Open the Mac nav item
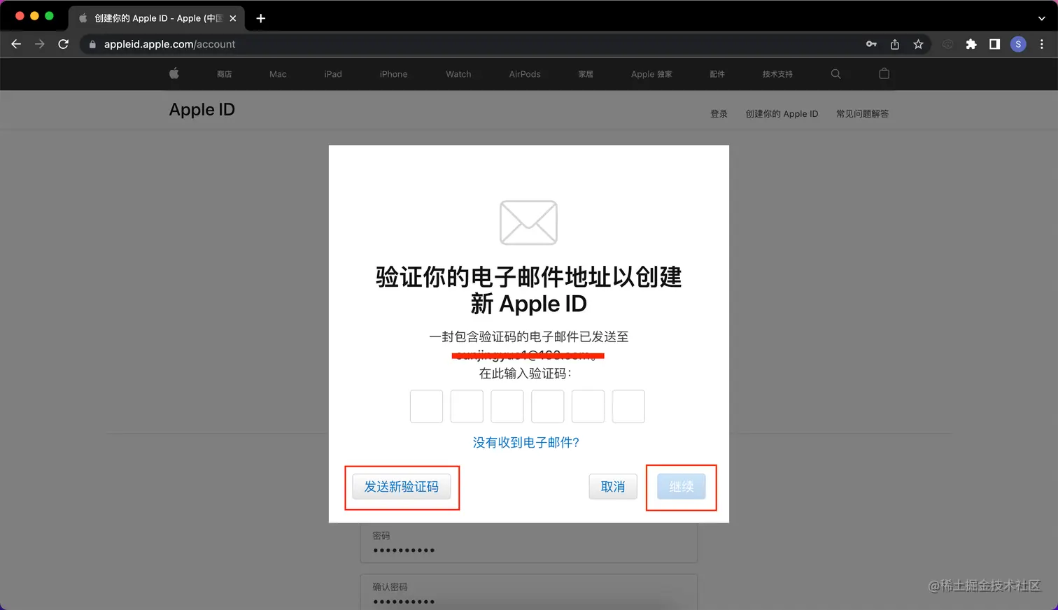Screen dimensions: 1058x610 278,74
